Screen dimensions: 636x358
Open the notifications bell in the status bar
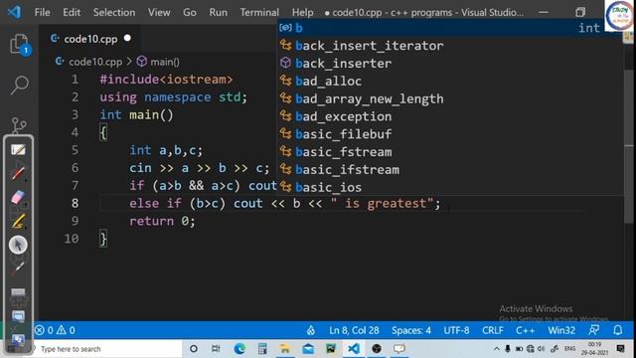click(618, 330)
